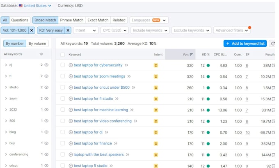The width and height of the screenshot is (279, 168).
Task: Open SERP results icon for 331M row
Action: [x=274, y=110]
